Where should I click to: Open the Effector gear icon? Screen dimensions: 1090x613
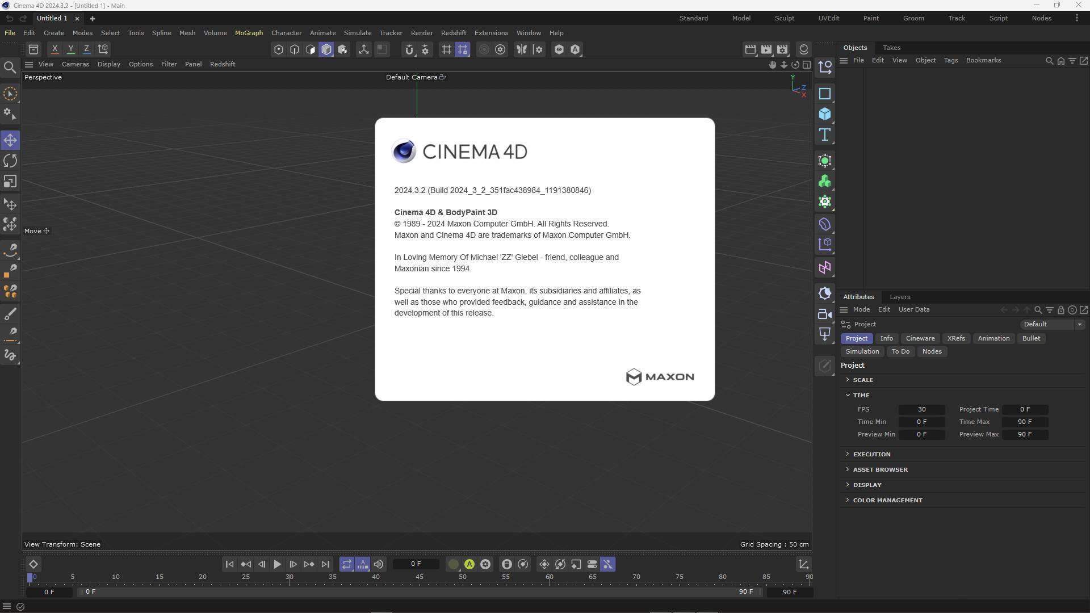coord(825,202)
